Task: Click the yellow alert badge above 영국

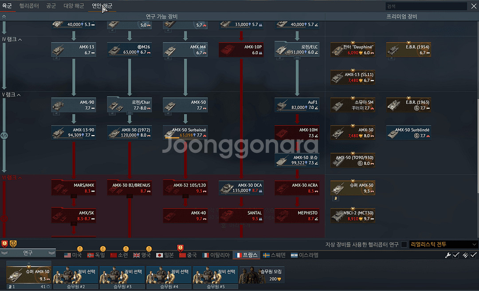Action: 149,249
